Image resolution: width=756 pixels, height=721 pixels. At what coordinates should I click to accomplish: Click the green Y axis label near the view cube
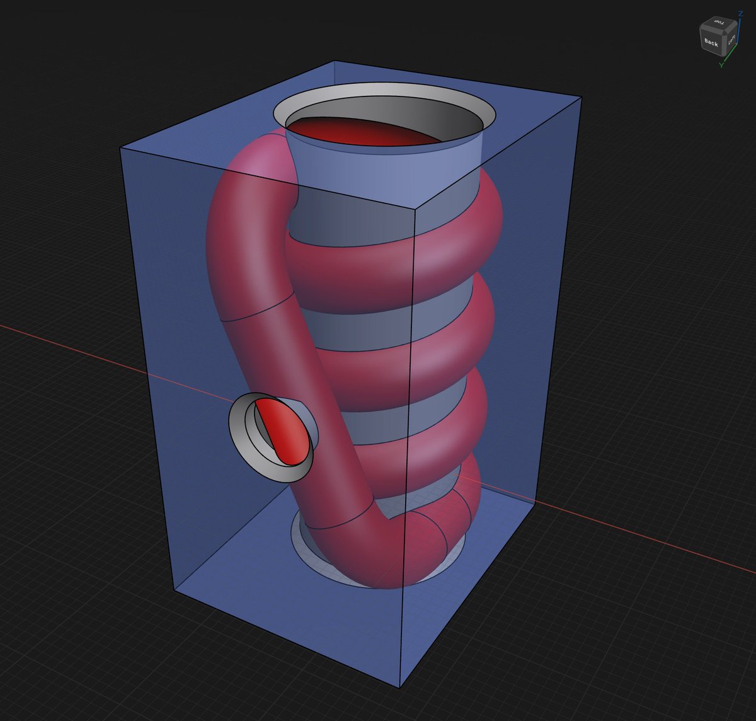tap(722, 64)
